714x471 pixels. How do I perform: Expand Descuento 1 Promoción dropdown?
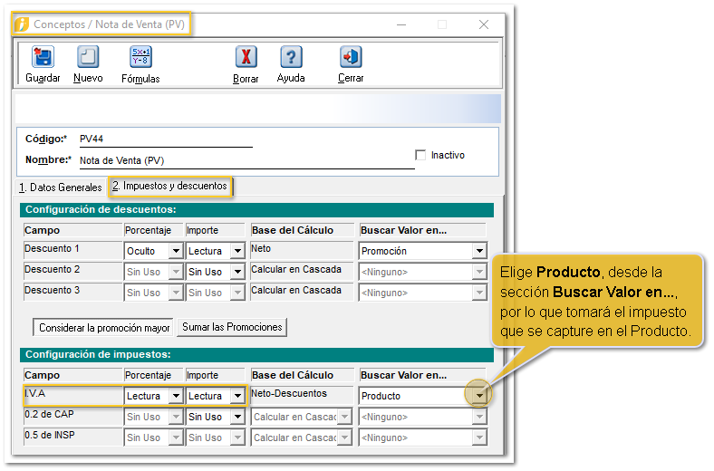(x=479, y=251)
